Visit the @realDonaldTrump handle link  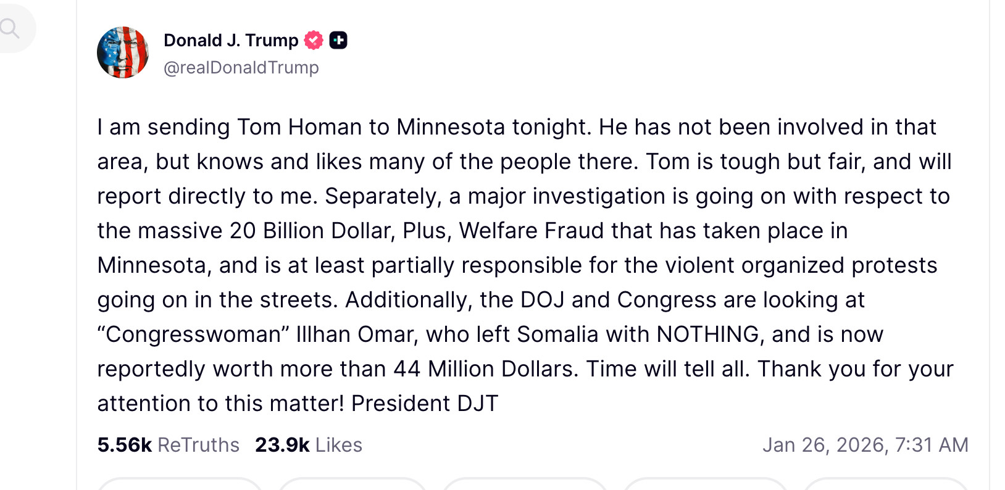pyautogui.click(x=241, y=68)
